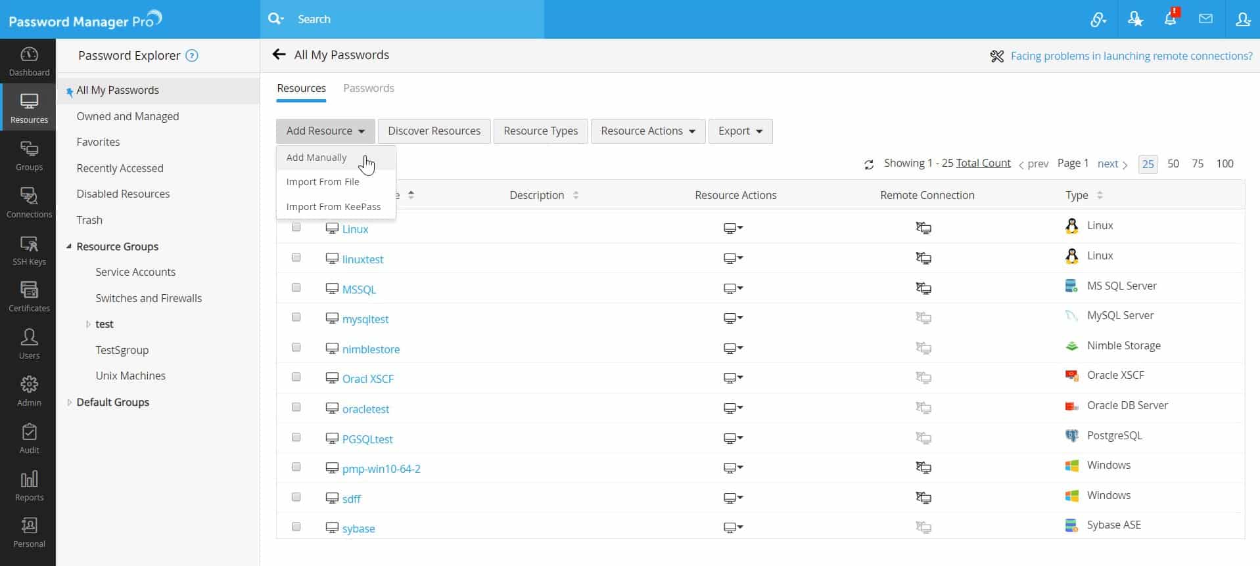The image size is (1260, 566).
Task: Switch to the Resources tab
Action: point(301,88)
